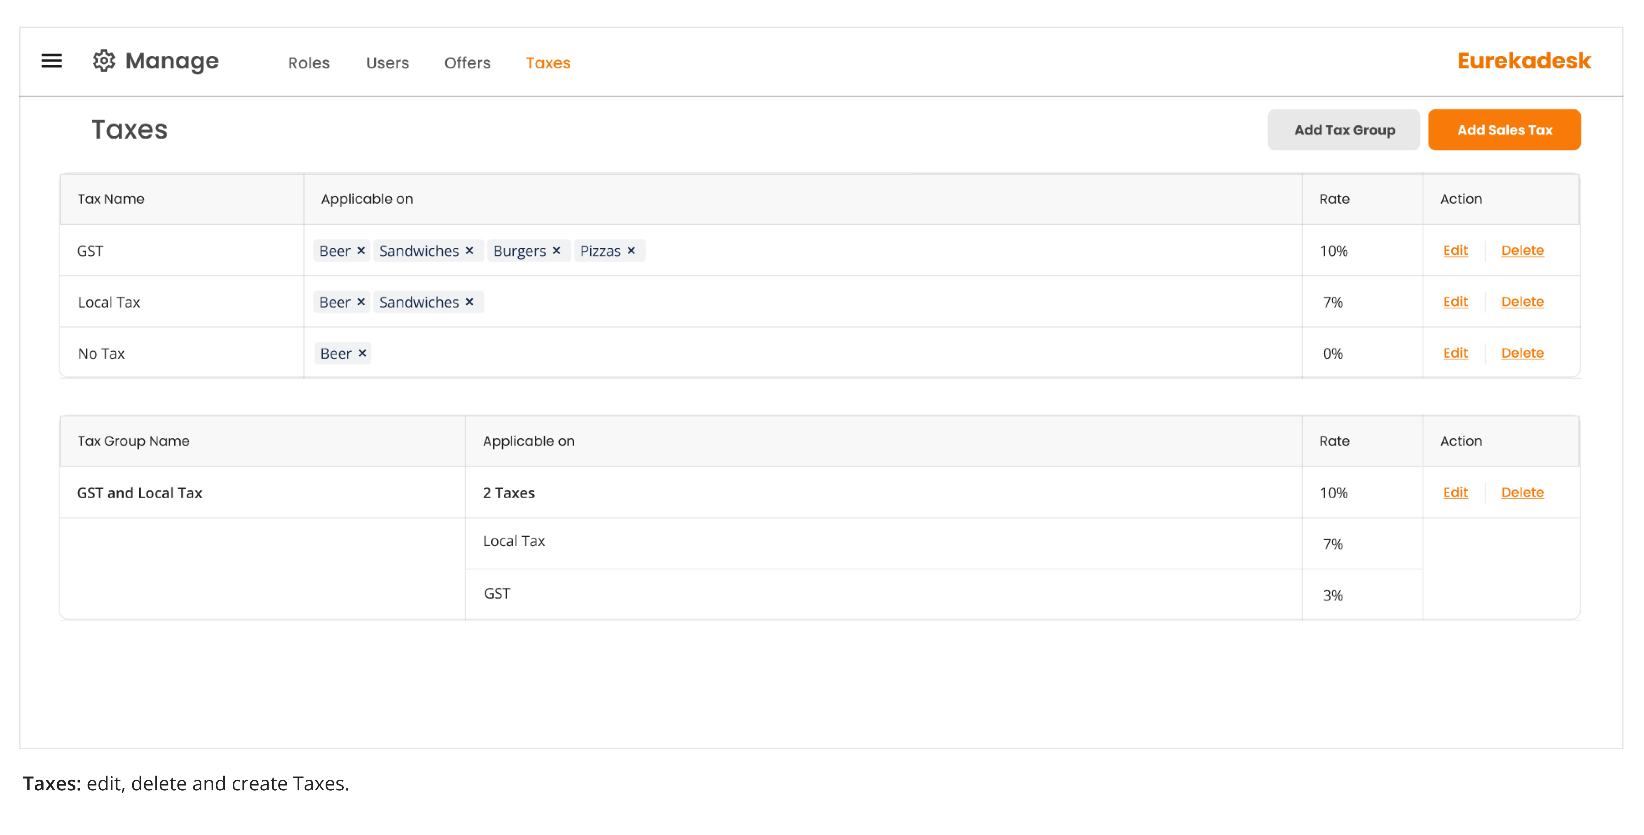This screenshot has height=835, width=1644.
Task: Delete the GST and Local Tax group
Action: (1523, 492)
